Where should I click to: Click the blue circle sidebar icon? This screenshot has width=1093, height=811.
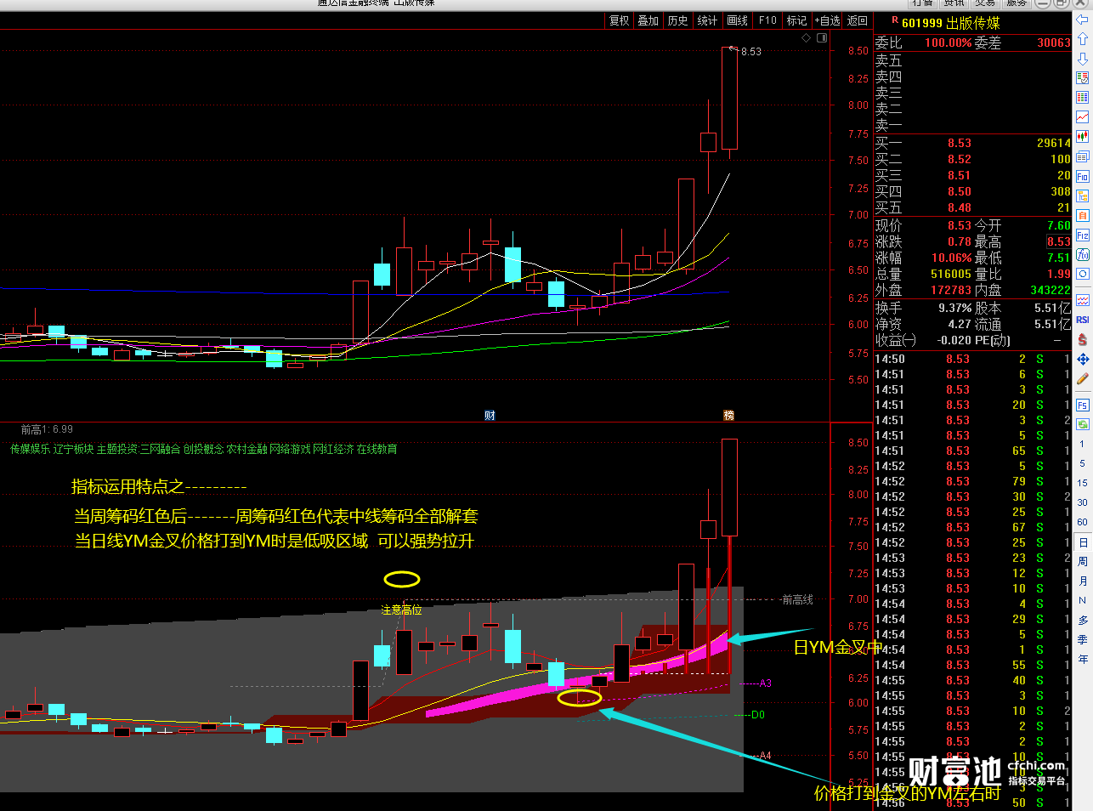1083,274
